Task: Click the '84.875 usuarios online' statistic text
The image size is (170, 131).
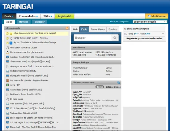Action: pos(82,52)
